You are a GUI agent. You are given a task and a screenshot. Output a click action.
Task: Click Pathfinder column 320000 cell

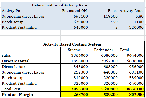[x=111, y=83]
